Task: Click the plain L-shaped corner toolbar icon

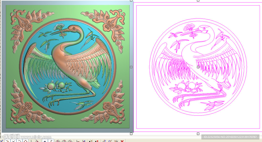Action: 78,141
